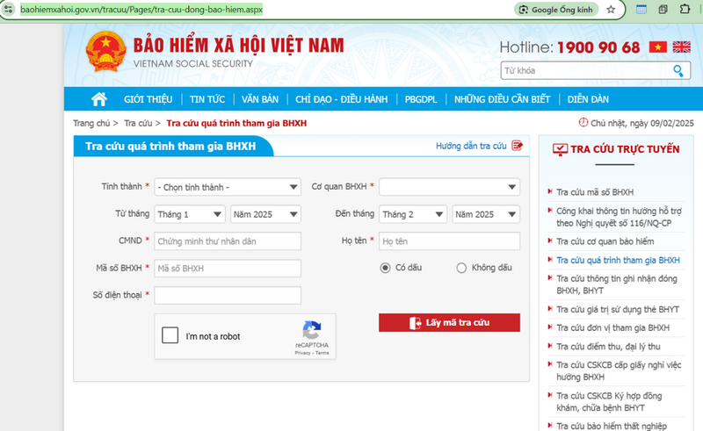The height and width of the screenshot is (431, 703).
Task: Open the Đến tháng month dropdown (Tháng 2)
Action: pyautogui.click(x=413, y=214)
